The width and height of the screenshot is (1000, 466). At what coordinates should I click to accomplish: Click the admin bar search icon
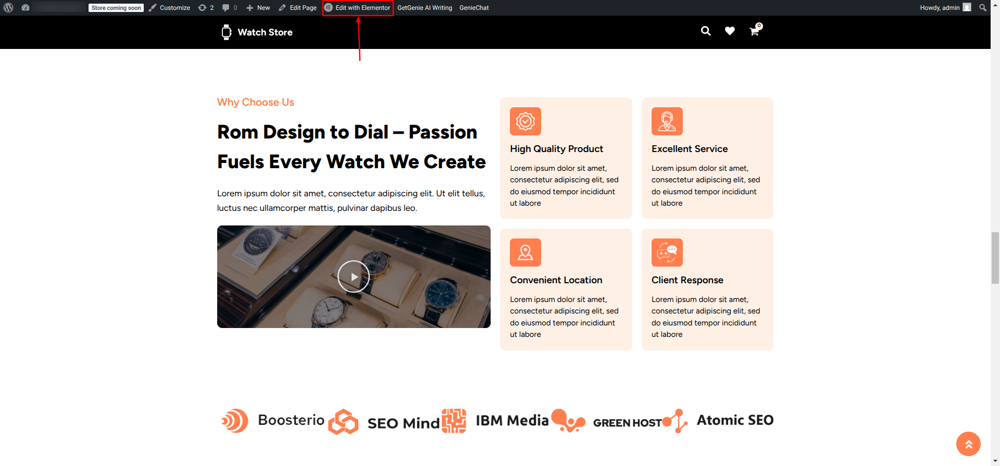pyautogui.click(x=982, y=8)
